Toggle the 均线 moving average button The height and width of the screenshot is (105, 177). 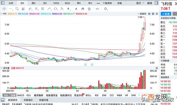coord(13,95)
